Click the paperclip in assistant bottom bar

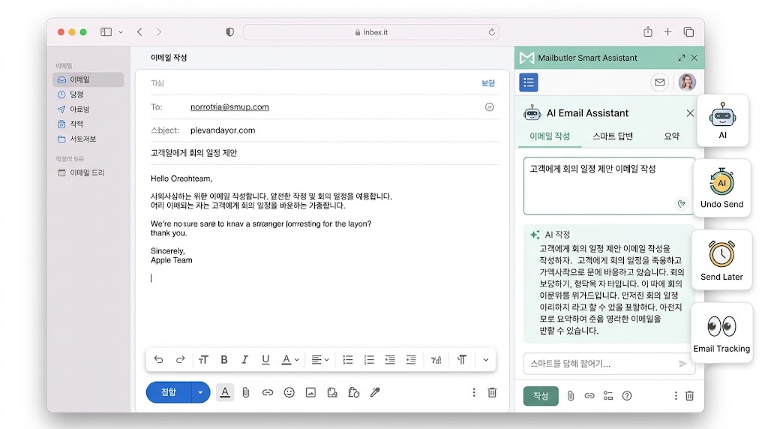[571, 396]
